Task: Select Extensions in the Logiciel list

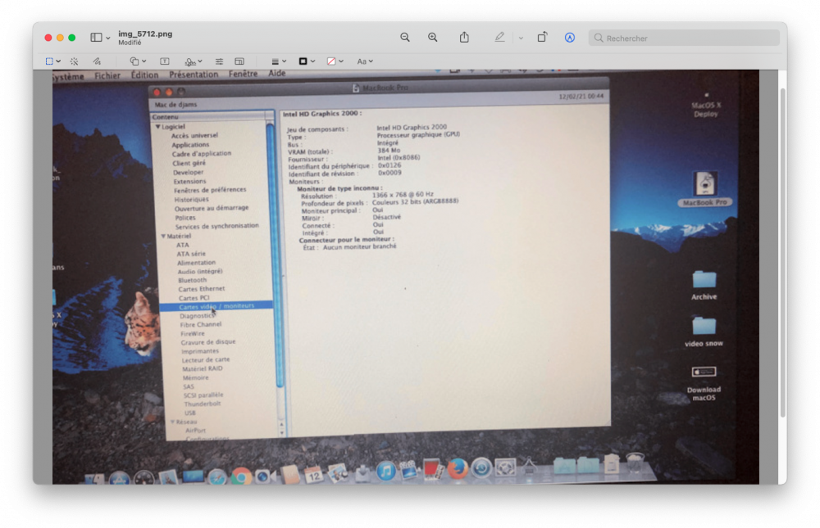Action: tap(190, 181)
